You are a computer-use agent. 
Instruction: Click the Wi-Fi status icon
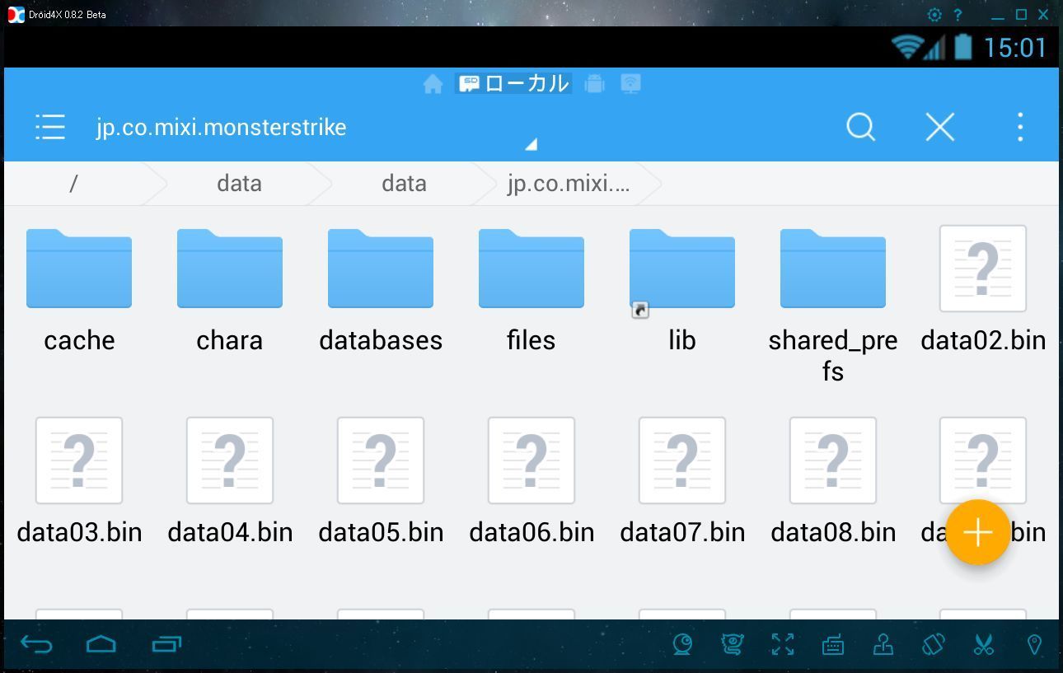coord(906,47)
